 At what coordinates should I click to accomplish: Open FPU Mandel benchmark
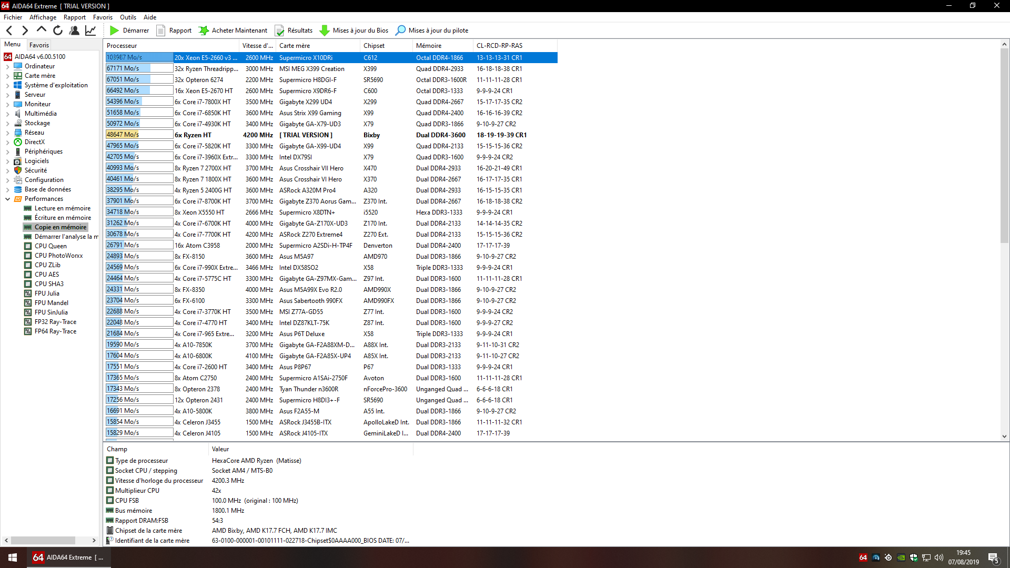[x=51, y=303]
